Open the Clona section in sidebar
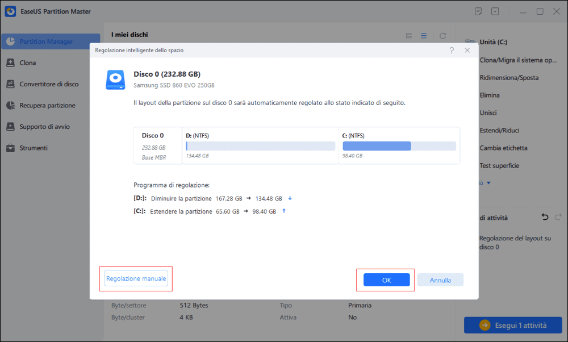568x342 pixels. pos(21,62)
